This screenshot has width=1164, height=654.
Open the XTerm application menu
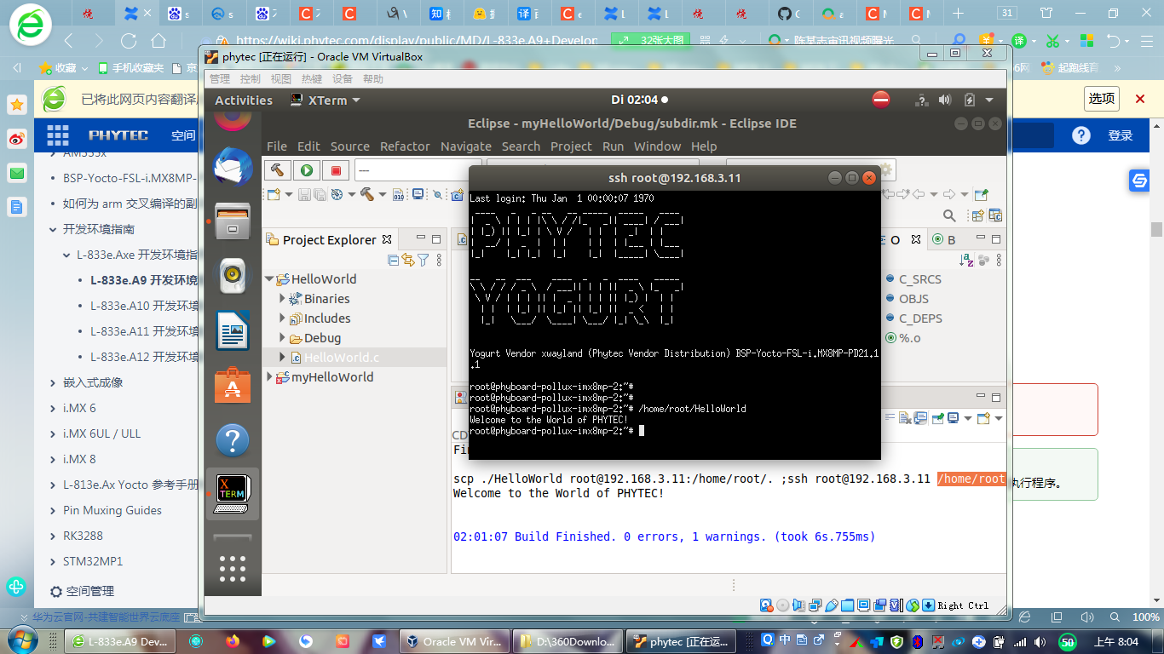326,100
